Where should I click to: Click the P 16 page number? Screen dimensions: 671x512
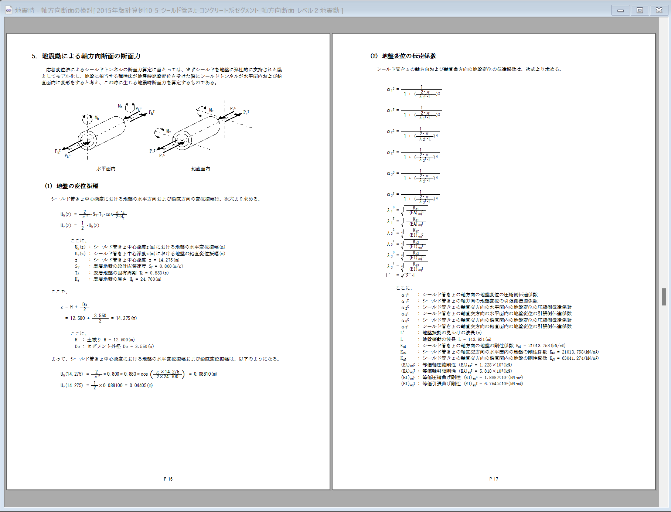pyautogui.click(x=168, y=479)
